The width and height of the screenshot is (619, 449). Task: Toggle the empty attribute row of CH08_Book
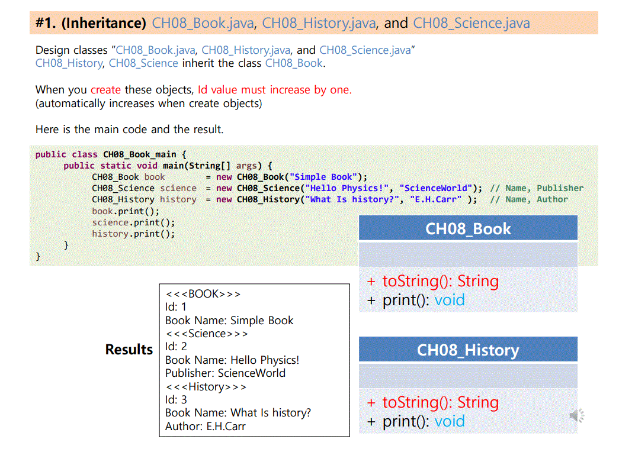pyautogui.click(x=468, y=254)
